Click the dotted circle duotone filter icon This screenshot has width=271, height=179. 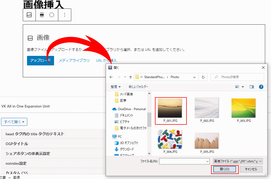(52, 15)
